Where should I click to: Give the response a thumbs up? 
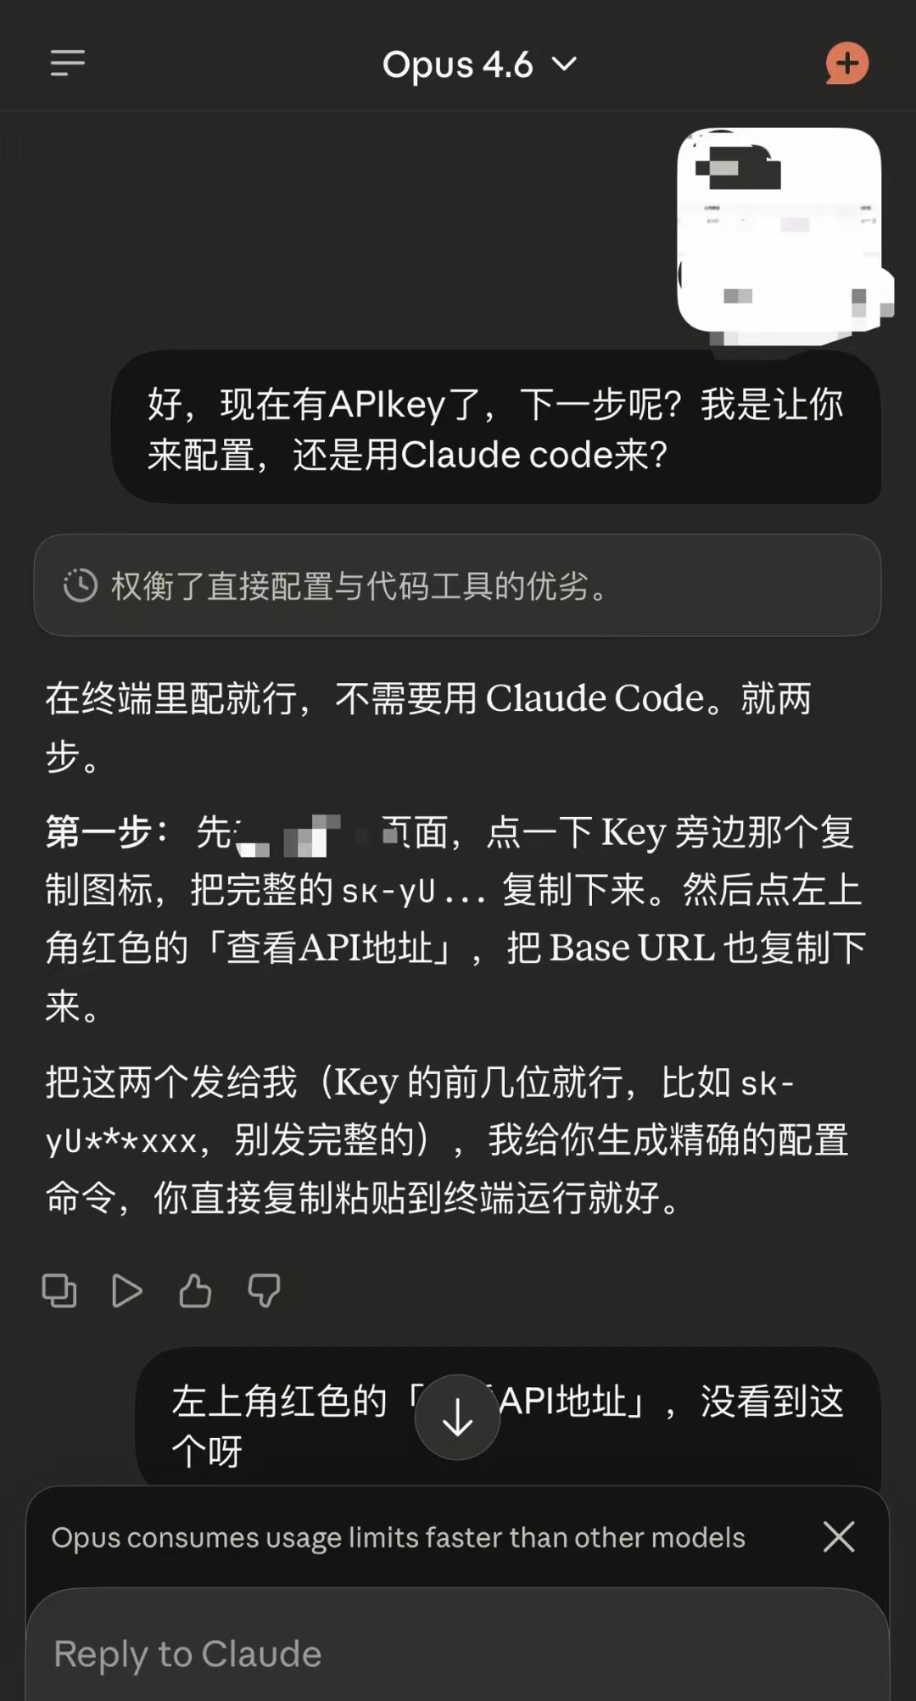(195, 1291)
